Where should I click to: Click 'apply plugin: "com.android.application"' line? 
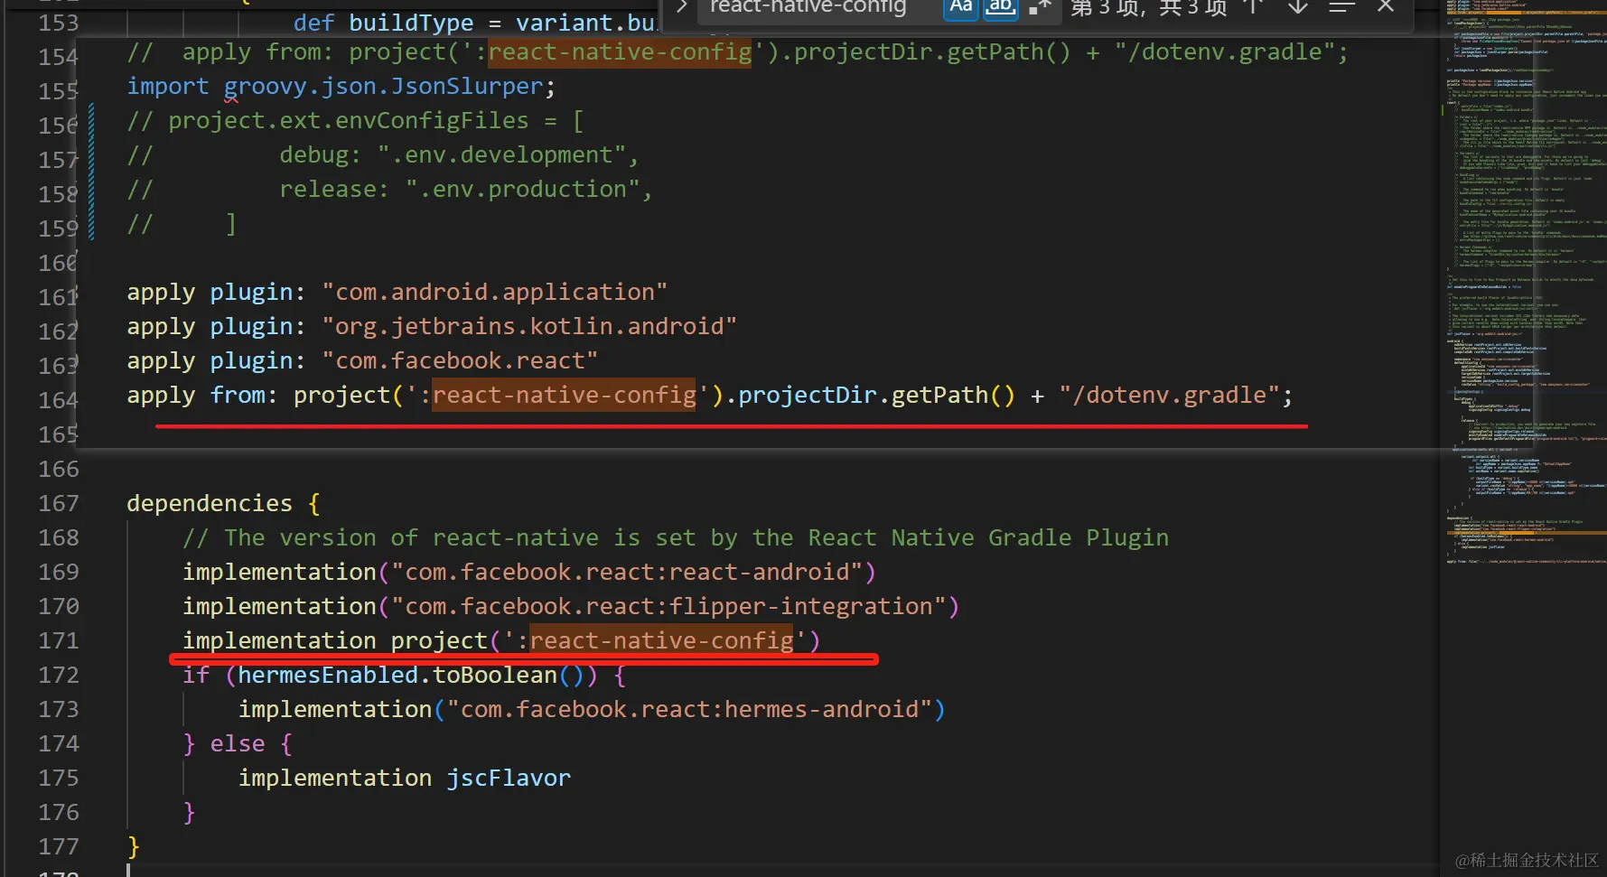pos(397,293)
